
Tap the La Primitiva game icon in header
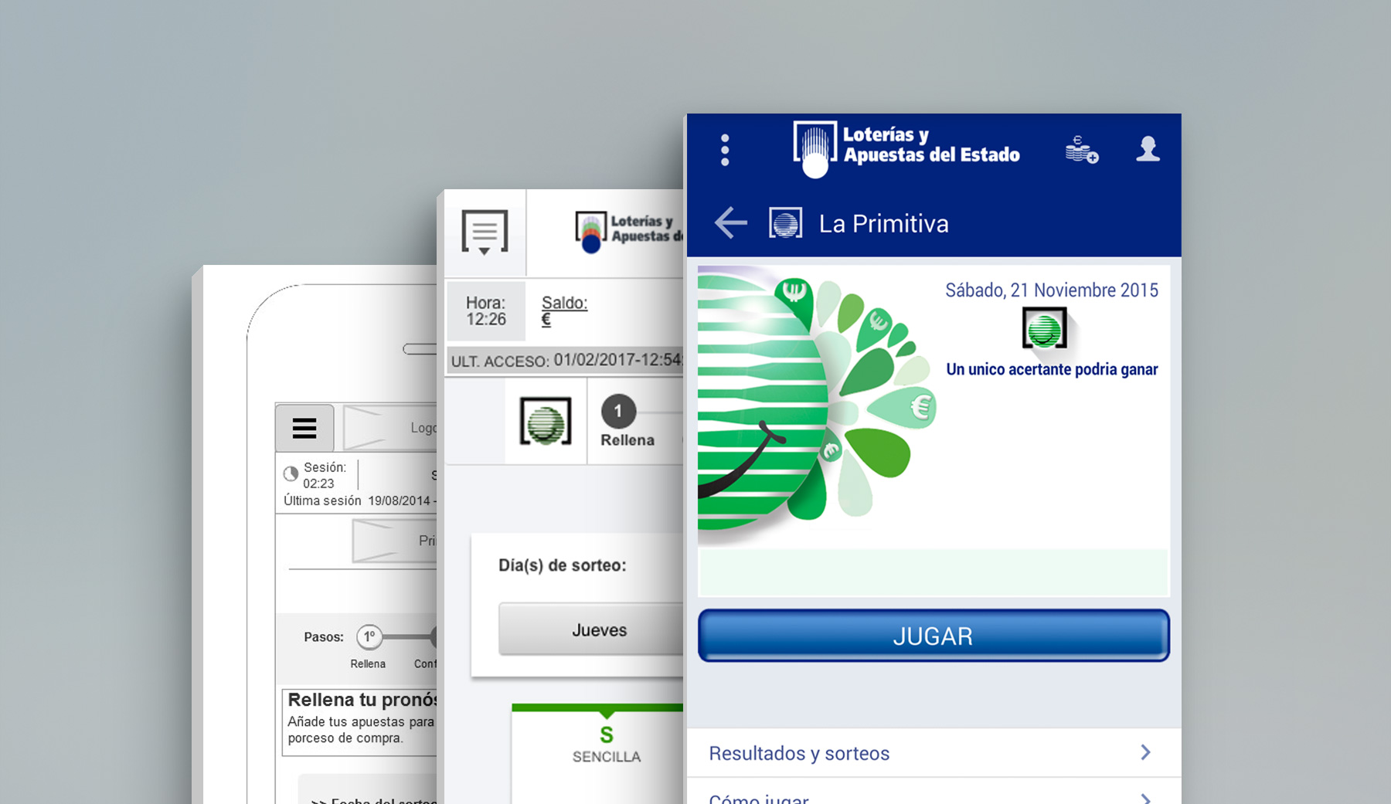coord(785,223)
